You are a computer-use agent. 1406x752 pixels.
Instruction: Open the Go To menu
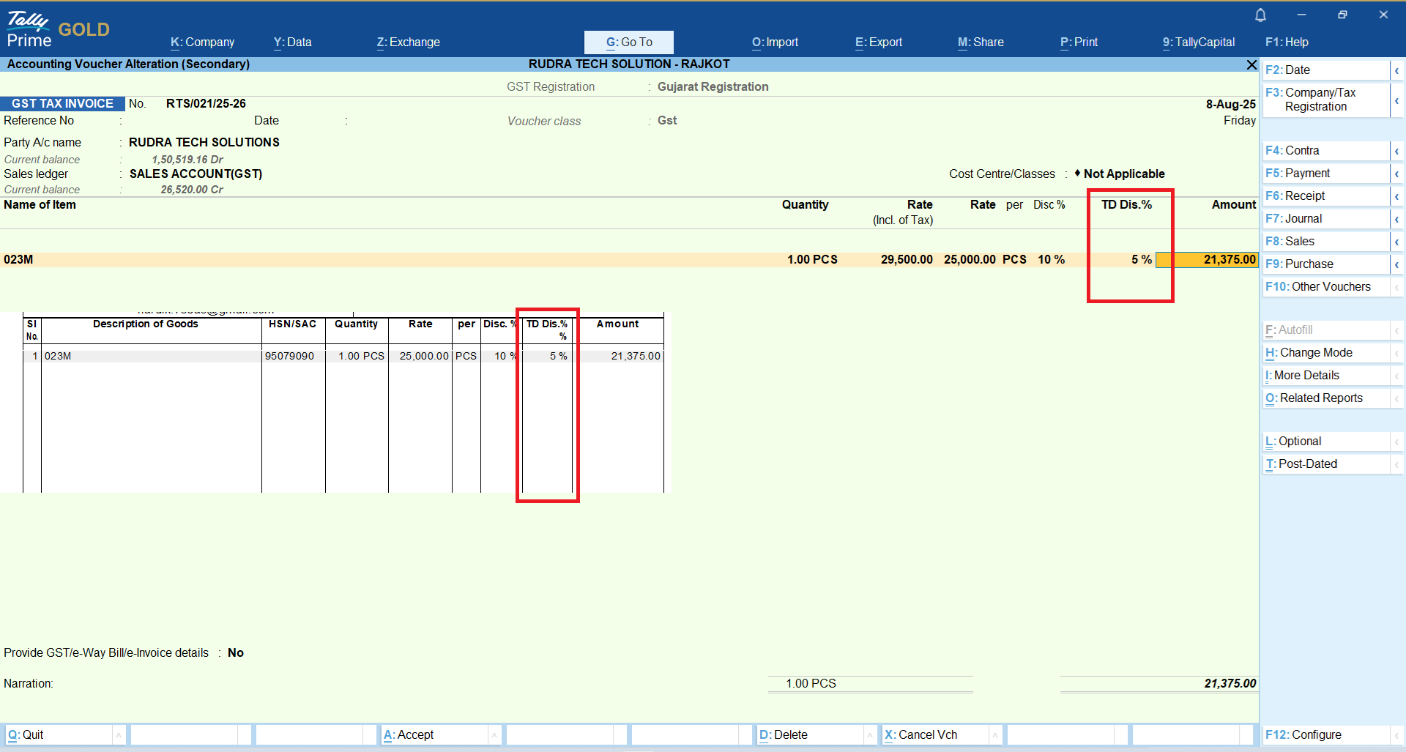click(628, 42)
